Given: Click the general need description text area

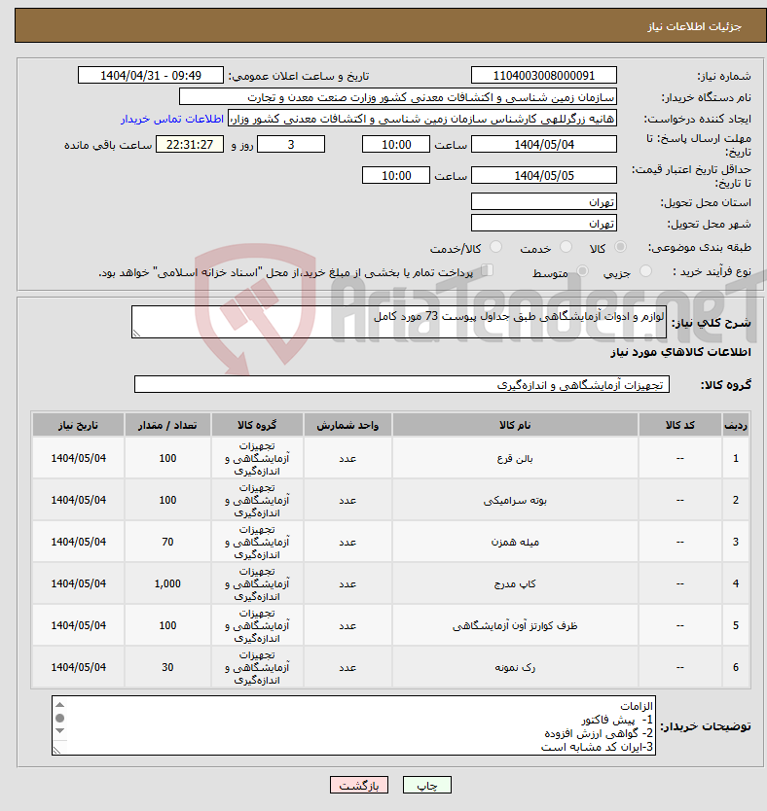Looking at the screenshot, I should tap(399, 322).
